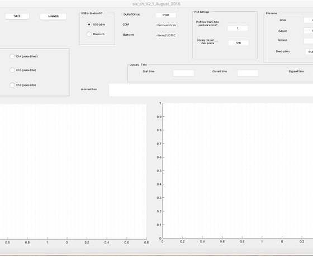313x257 pixels.
Task: Edit the display last points field showing 1200
Action: [x=238, y=43]
